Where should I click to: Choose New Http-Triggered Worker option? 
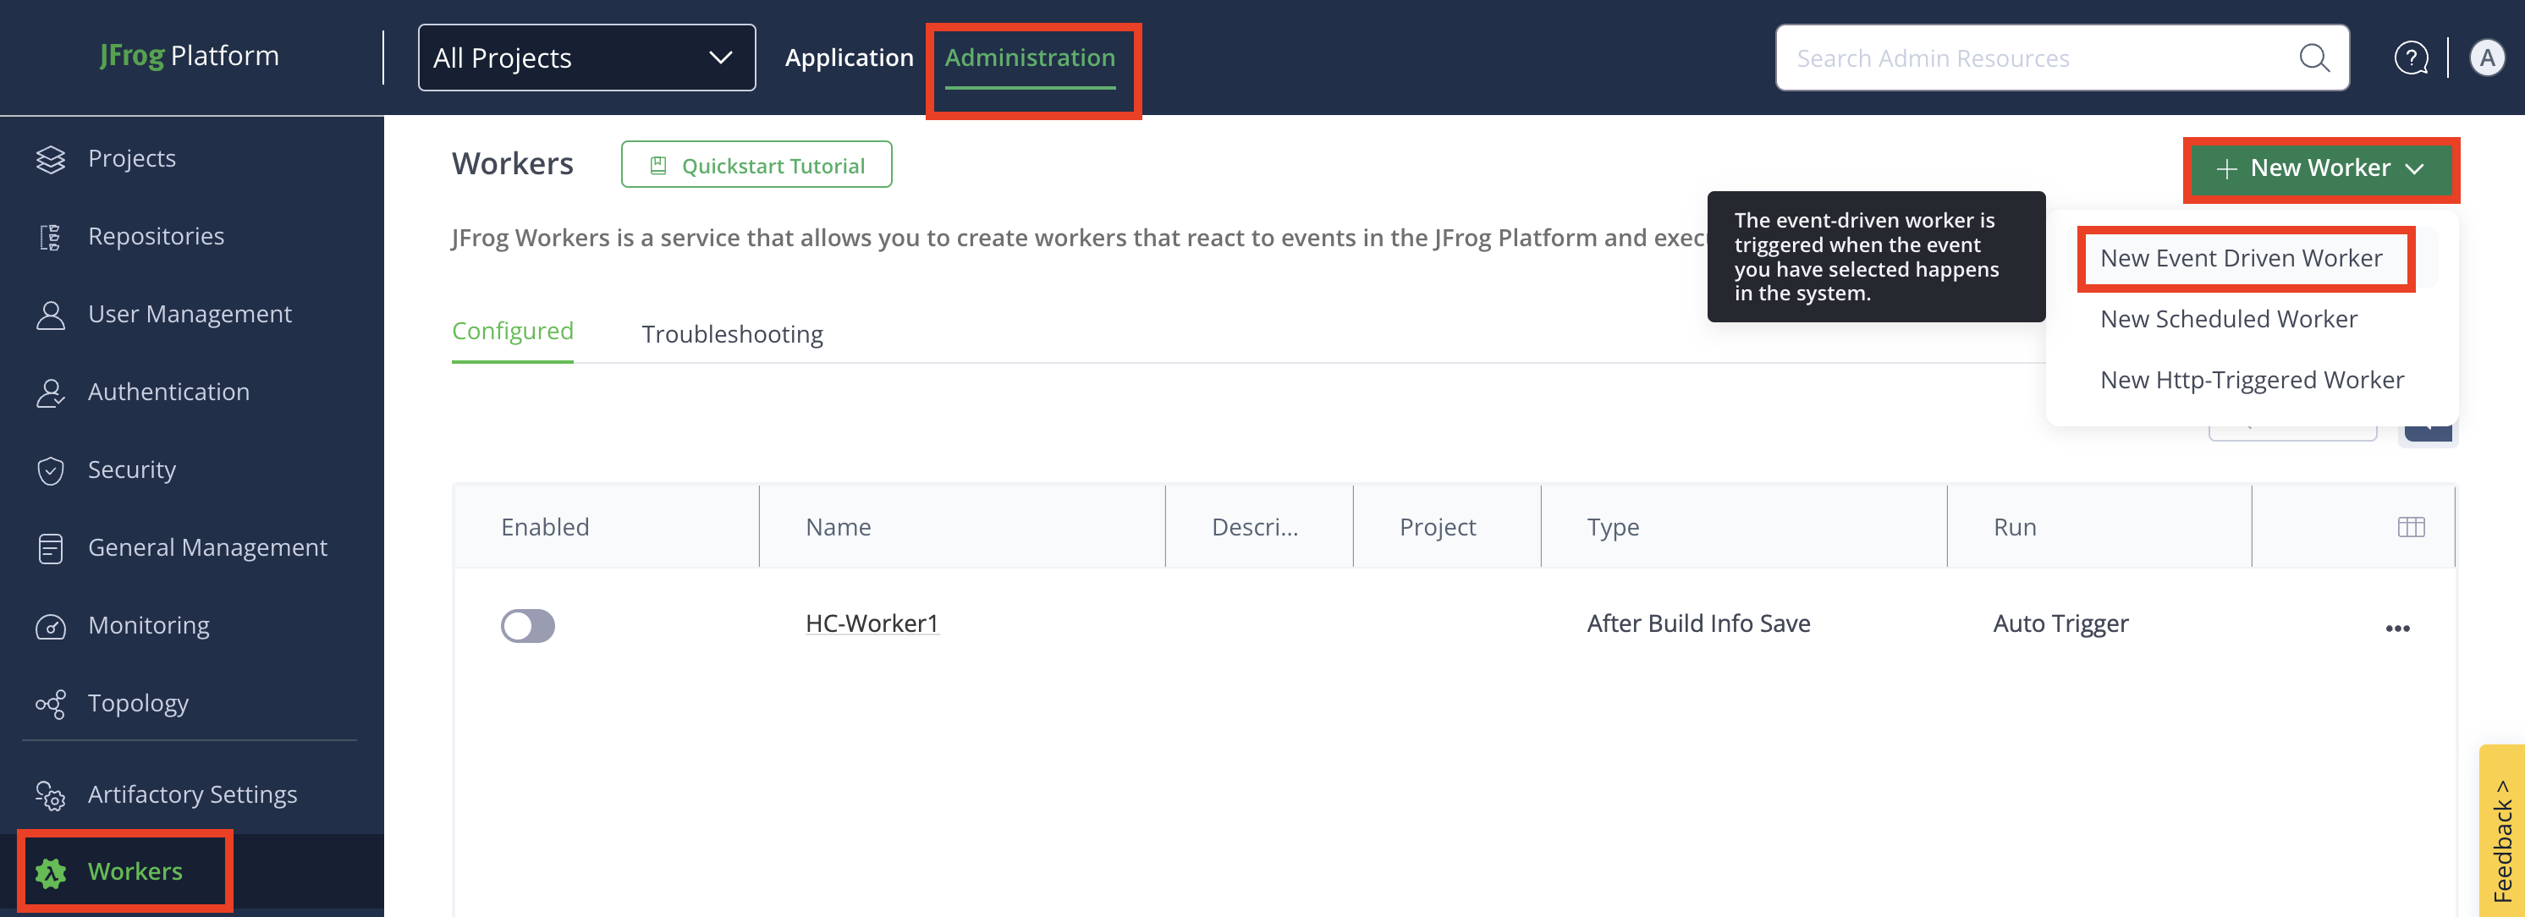click(x=2251, y=380)
